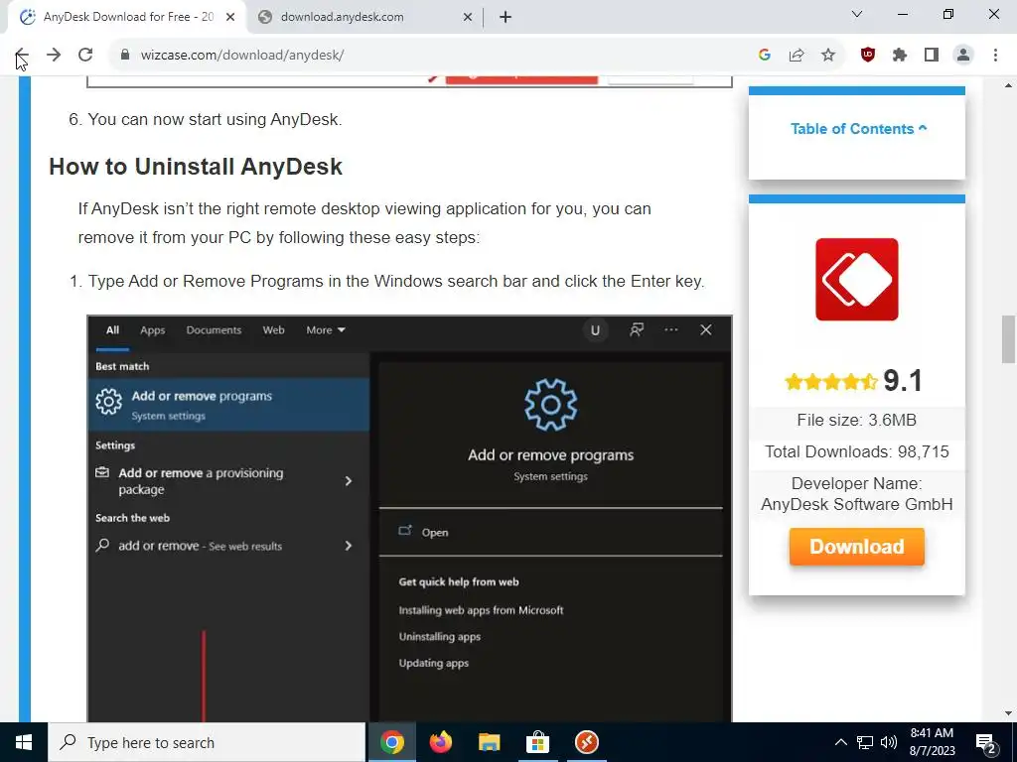Click the Total Downloads: 98,715 text
Image resolution: width=1017 pixels, height=762 pixels.
coord(857,451)
